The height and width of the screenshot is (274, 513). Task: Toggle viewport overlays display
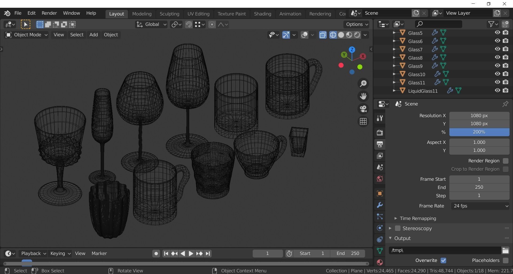304,35
